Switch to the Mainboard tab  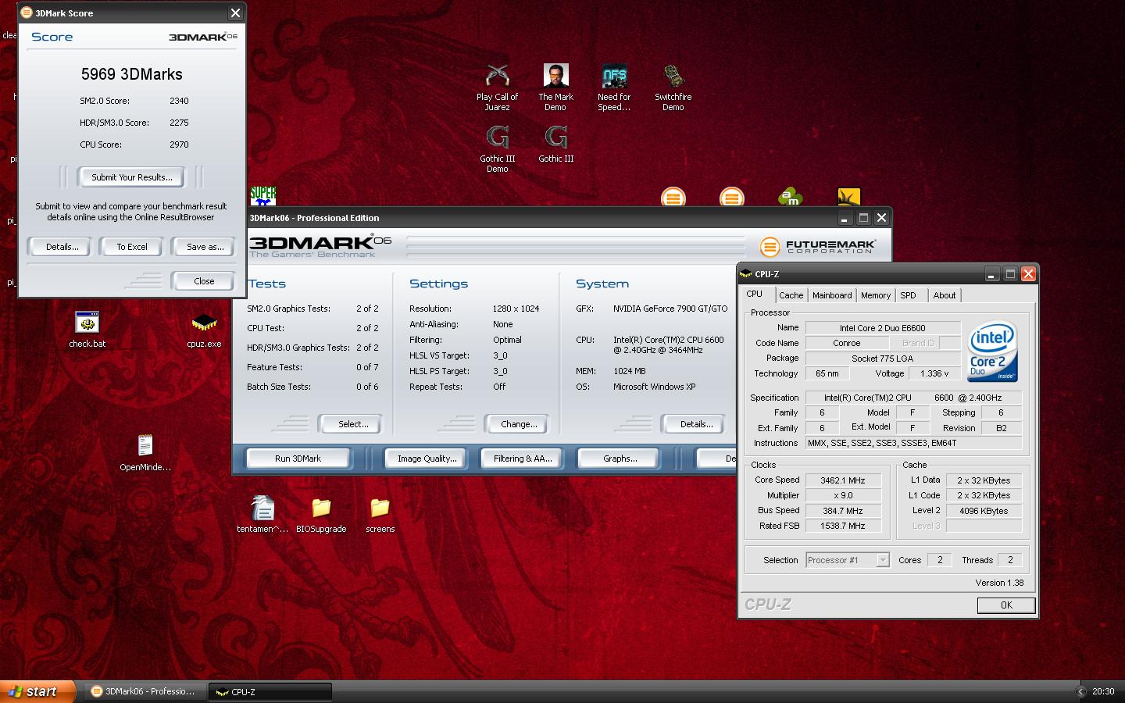pyautogui.click(x=832, y=295)
